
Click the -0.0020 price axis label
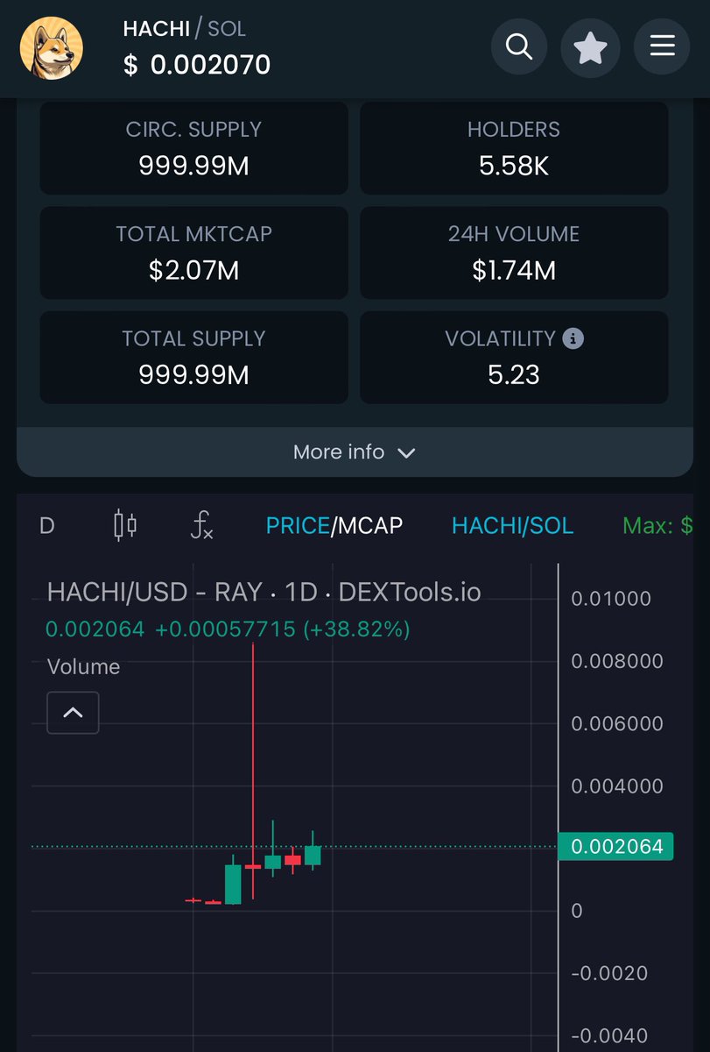pyautogui.click(x=609, y=973)
